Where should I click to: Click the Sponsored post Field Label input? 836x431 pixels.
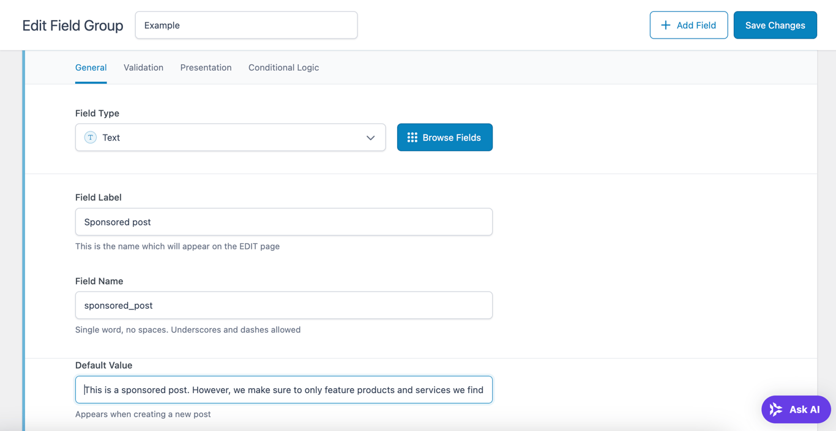click(283, 222)
